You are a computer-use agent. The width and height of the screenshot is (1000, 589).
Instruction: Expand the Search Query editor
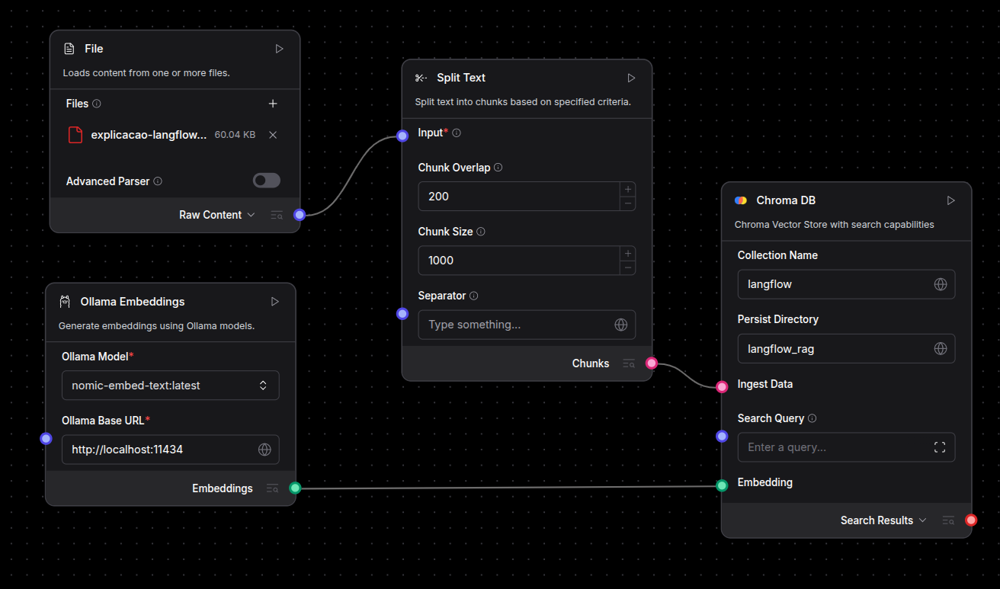pyautogui.click(x=939, y=447)
